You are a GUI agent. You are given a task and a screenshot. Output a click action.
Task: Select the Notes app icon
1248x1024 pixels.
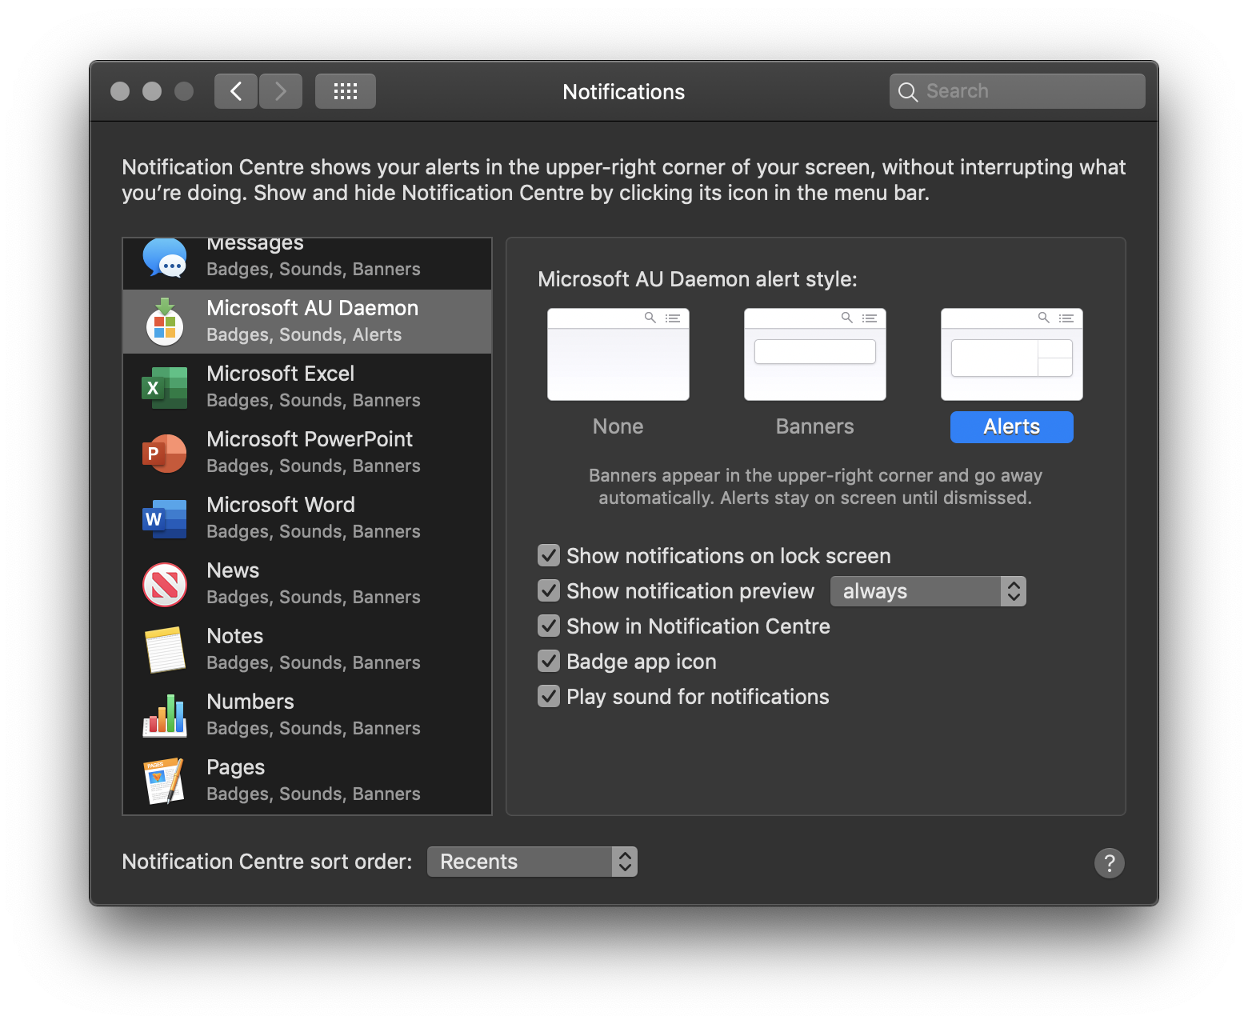[165, 650]
